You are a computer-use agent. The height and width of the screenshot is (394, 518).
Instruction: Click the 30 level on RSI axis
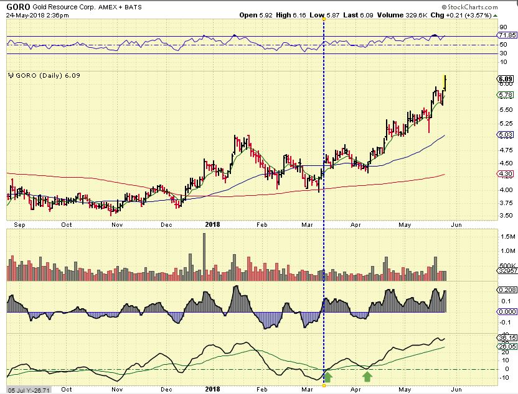(x=503, y=53)
